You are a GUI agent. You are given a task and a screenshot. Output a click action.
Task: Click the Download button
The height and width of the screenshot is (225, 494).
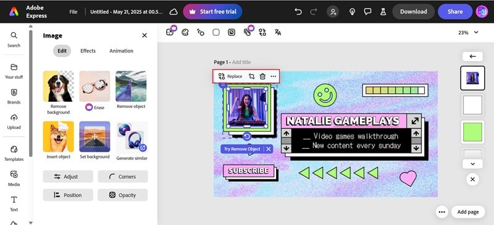413,12
